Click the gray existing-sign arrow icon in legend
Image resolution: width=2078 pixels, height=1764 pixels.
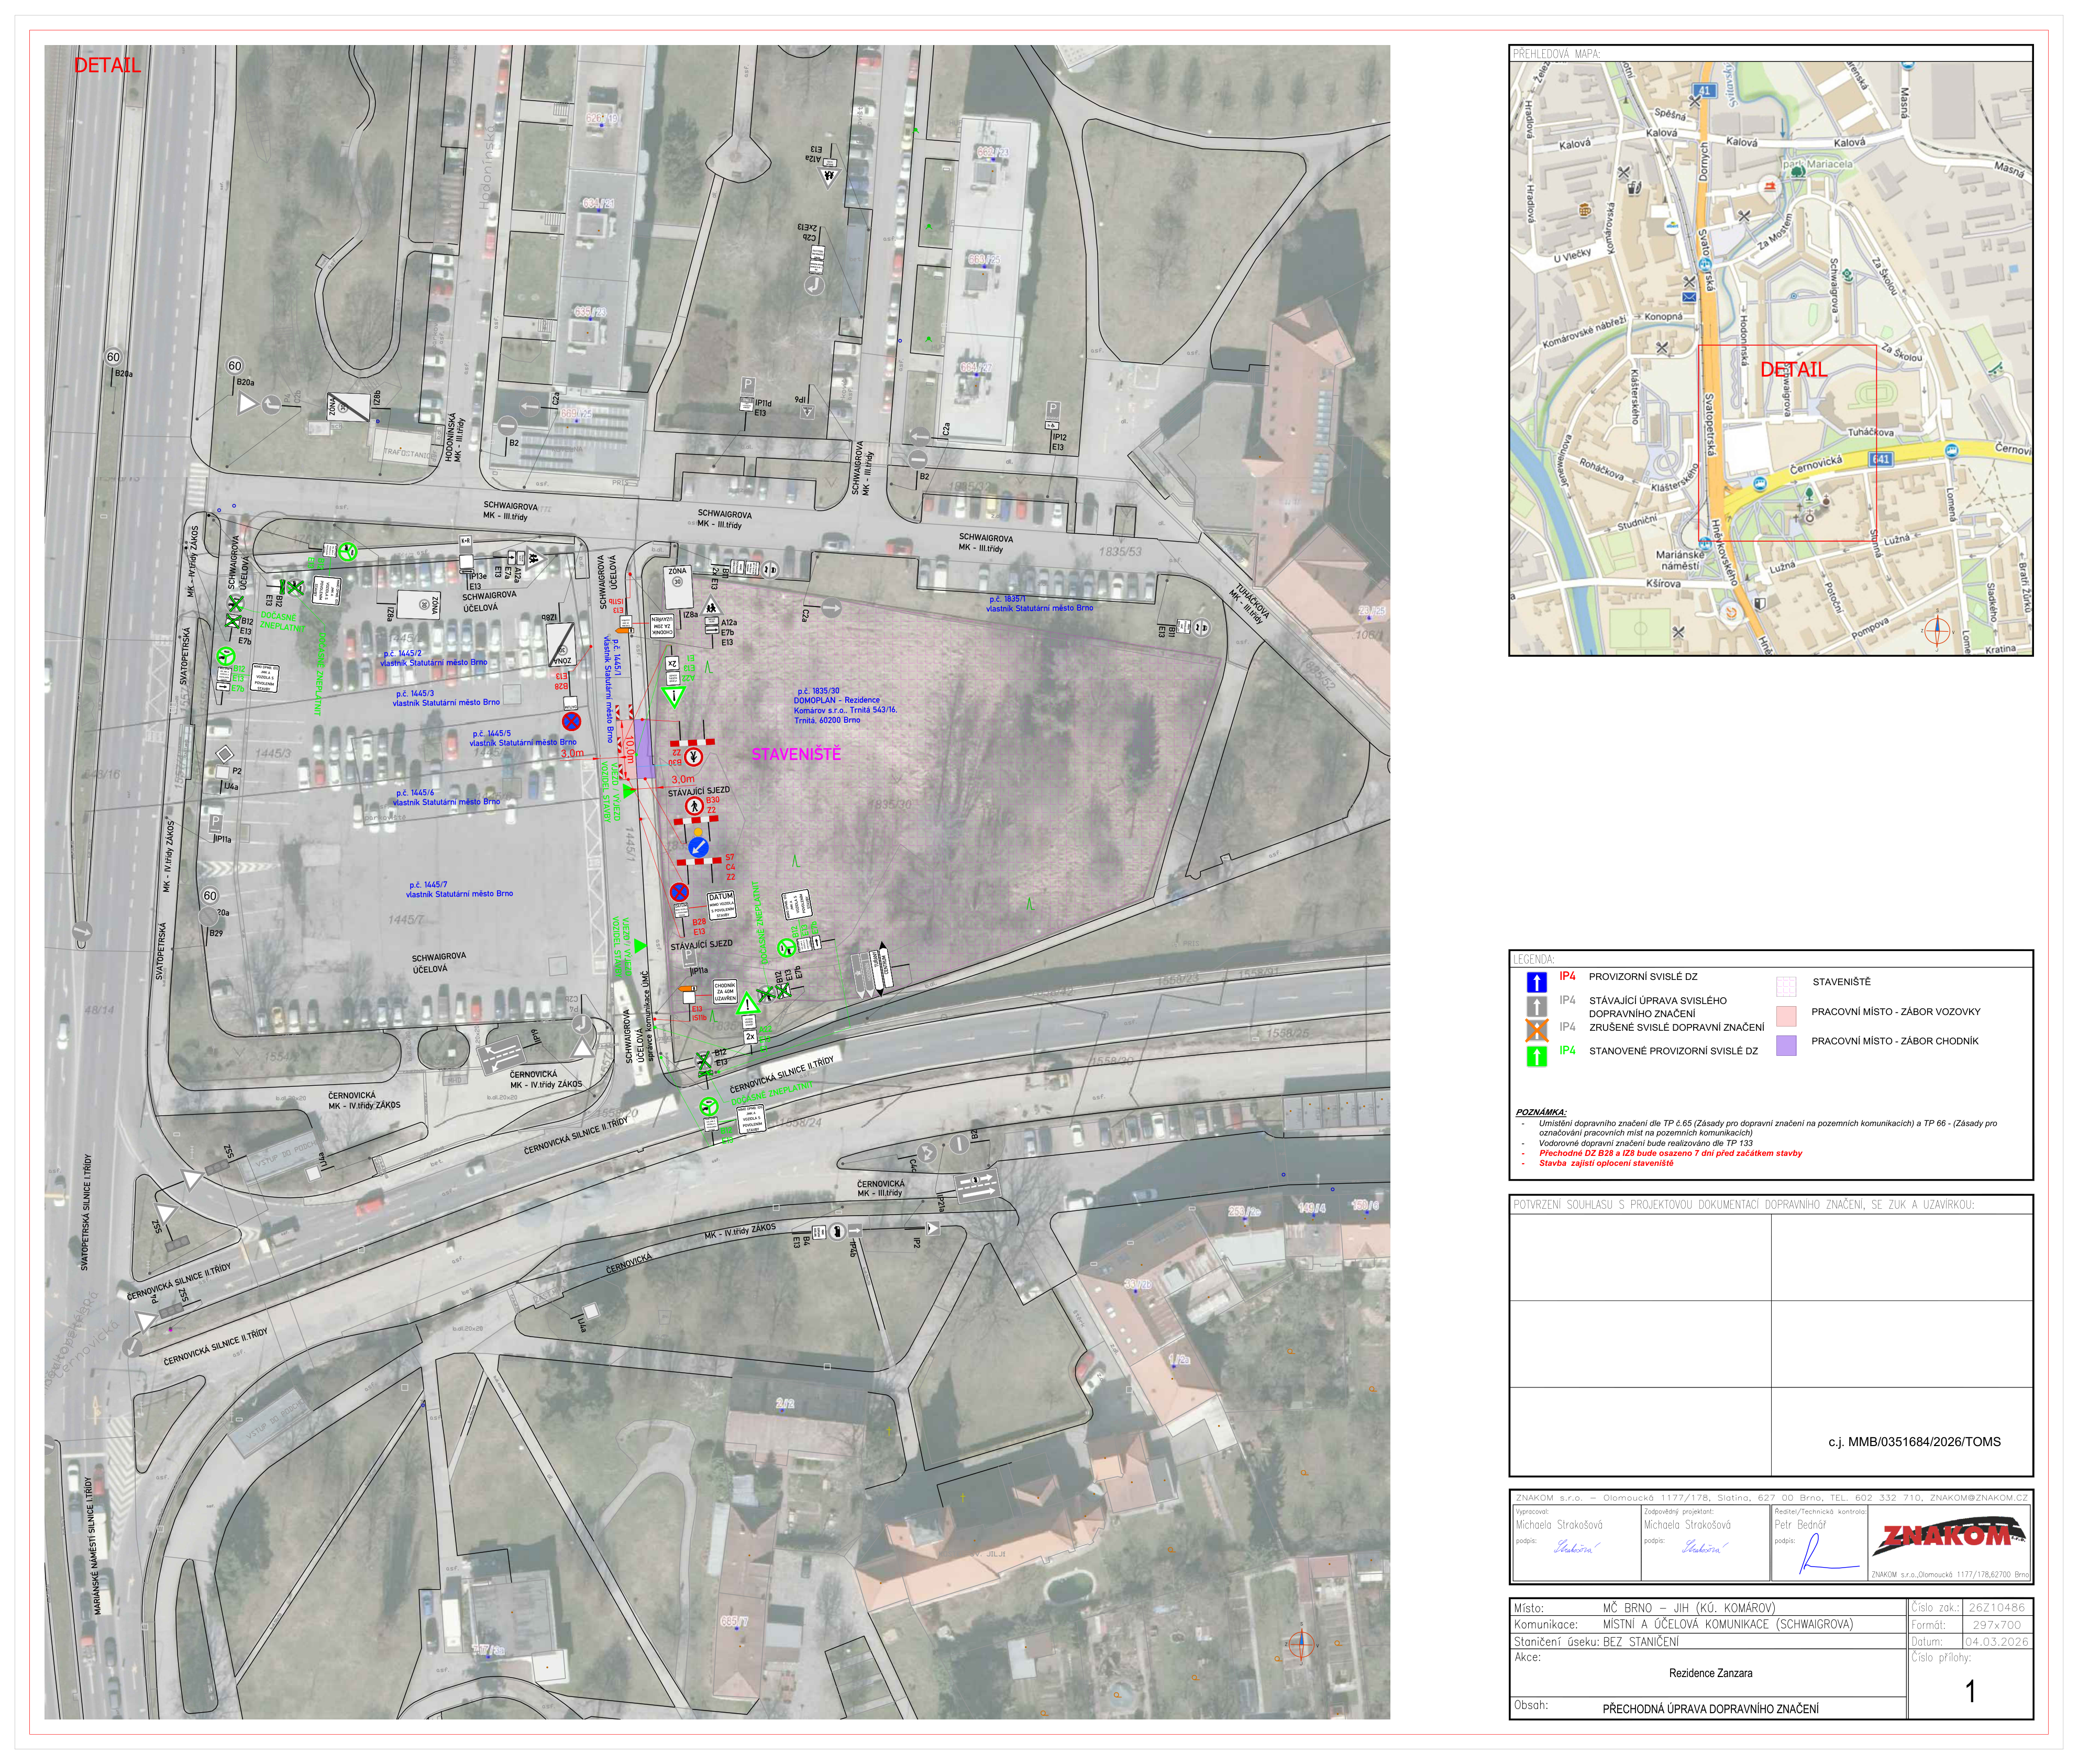tap(1536, 1006)
